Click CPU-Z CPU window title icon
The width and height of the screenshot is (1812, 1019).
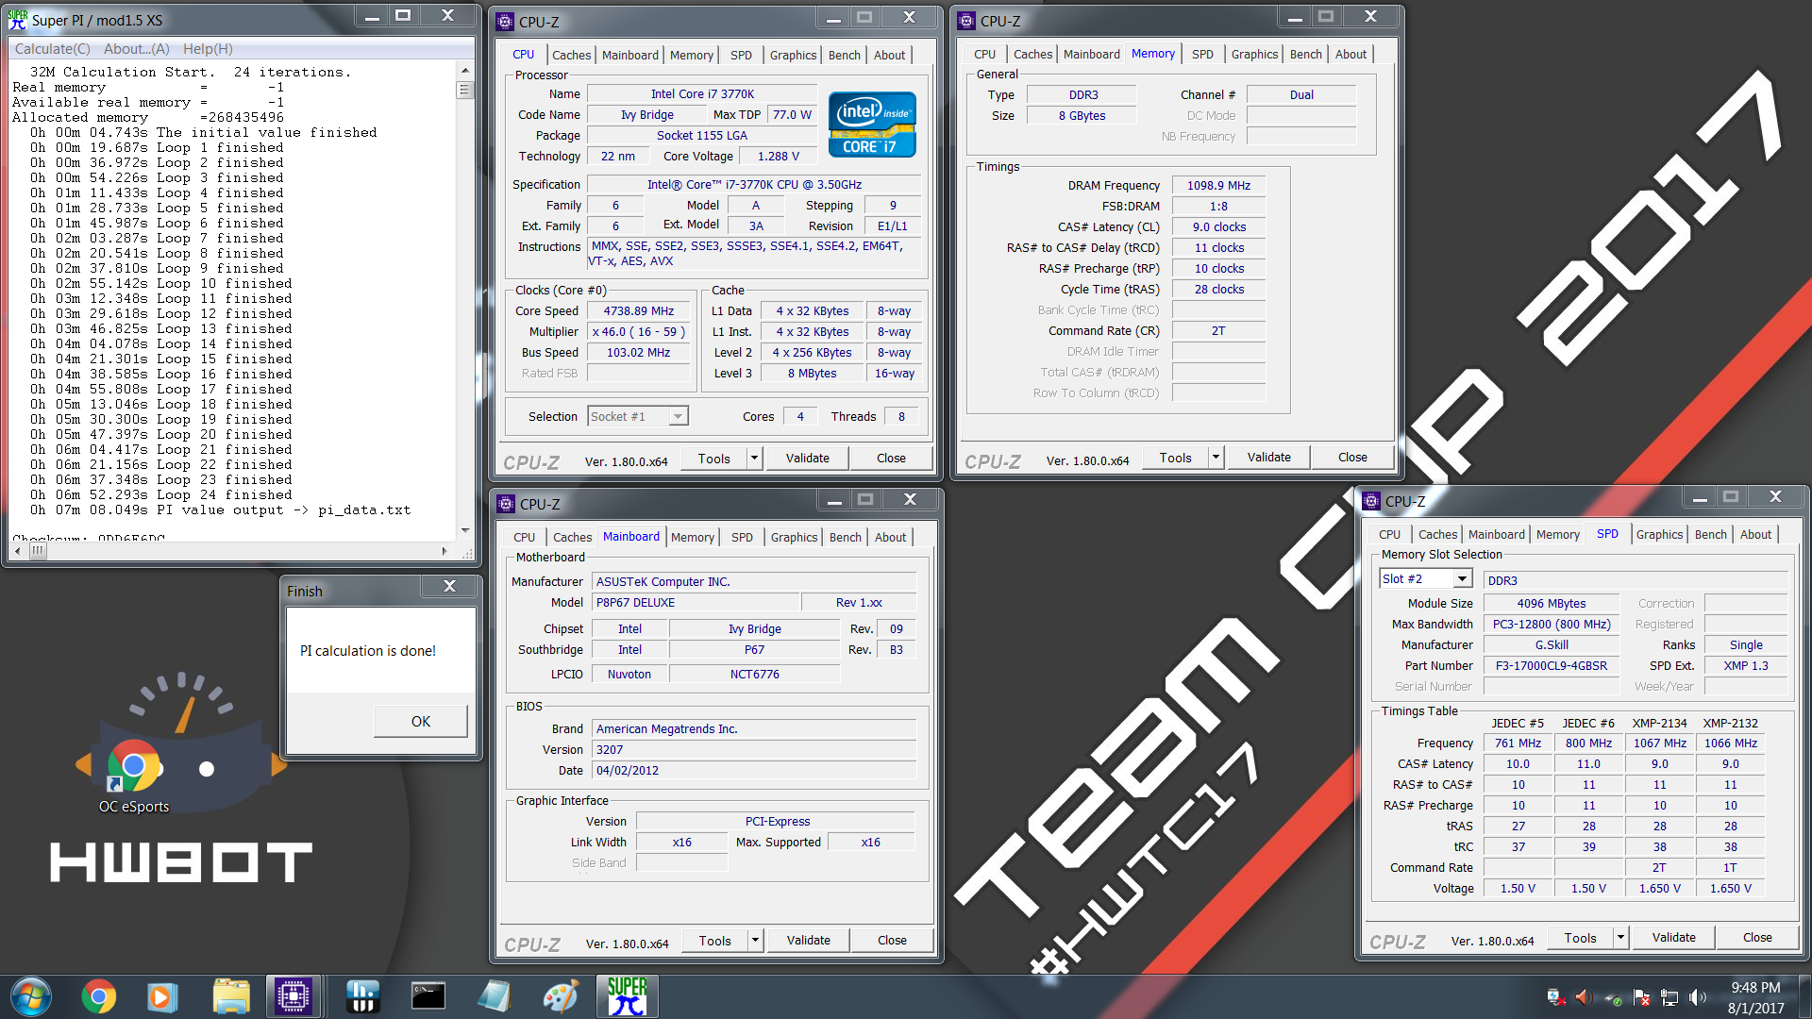(x=506, y=21)
